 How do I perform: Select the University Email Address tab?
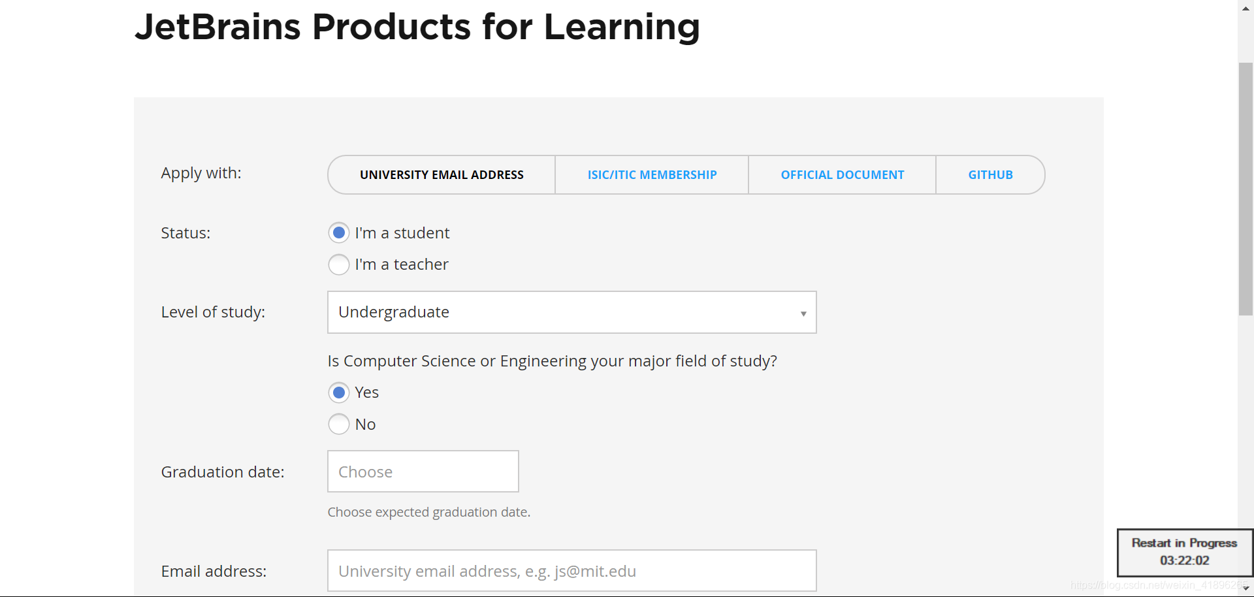(x=442, y=175)
